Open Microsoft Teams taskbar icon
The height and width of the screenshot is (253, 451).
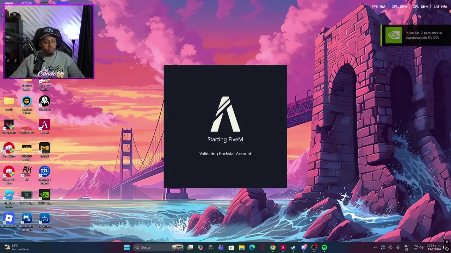(221, 247)
